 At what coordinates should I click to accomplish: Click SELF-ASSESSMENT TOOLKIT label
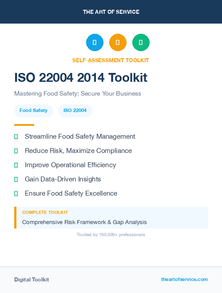[111, 60]
